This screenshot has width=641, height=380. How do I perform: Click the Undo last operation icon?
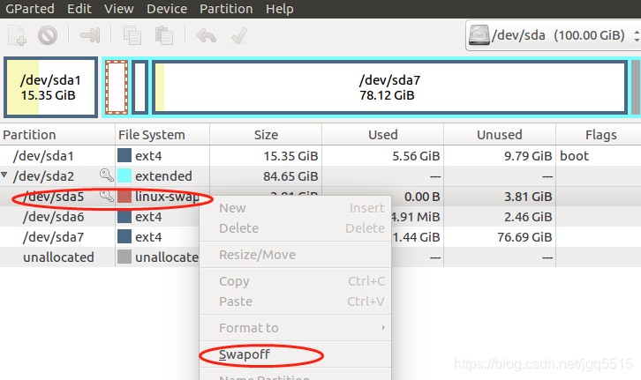[x=207, y=36]
